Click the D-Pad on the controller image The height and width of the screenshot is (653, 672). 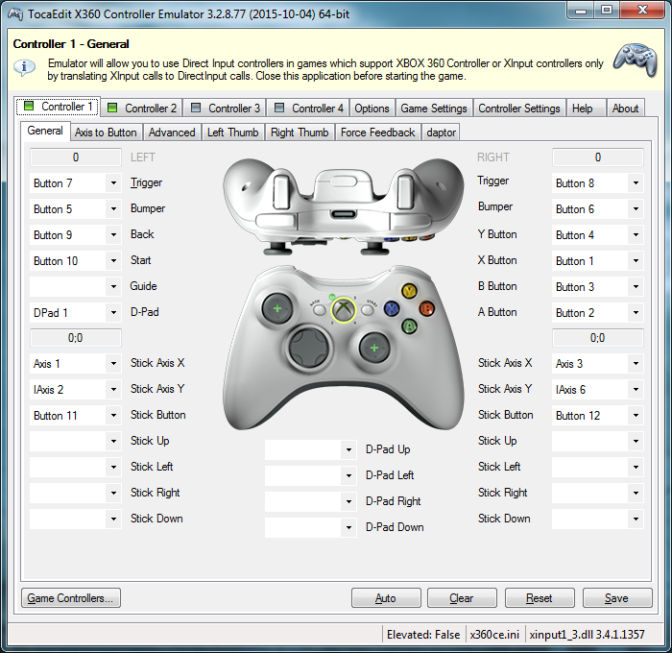tap(308, 348)
